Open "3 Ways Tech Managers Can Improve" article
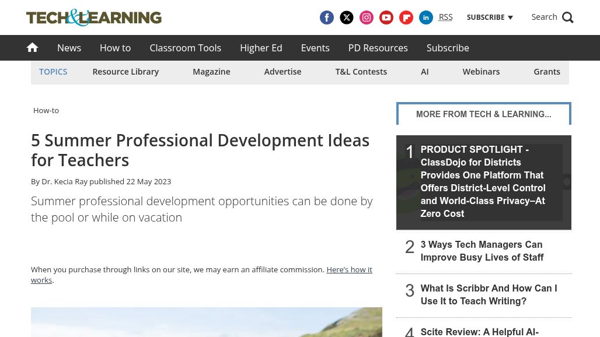This screenshot has width=600, height=337. coord(482,251)
